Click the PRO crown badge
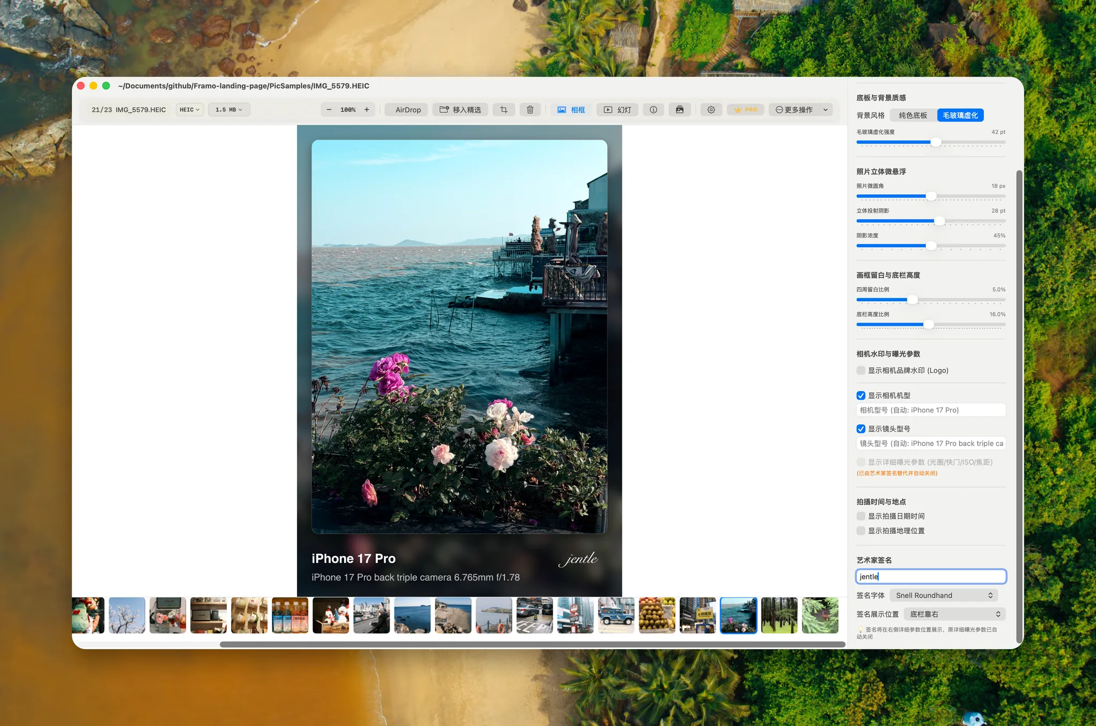1096x726 pixels. click(x=745, y=110)
